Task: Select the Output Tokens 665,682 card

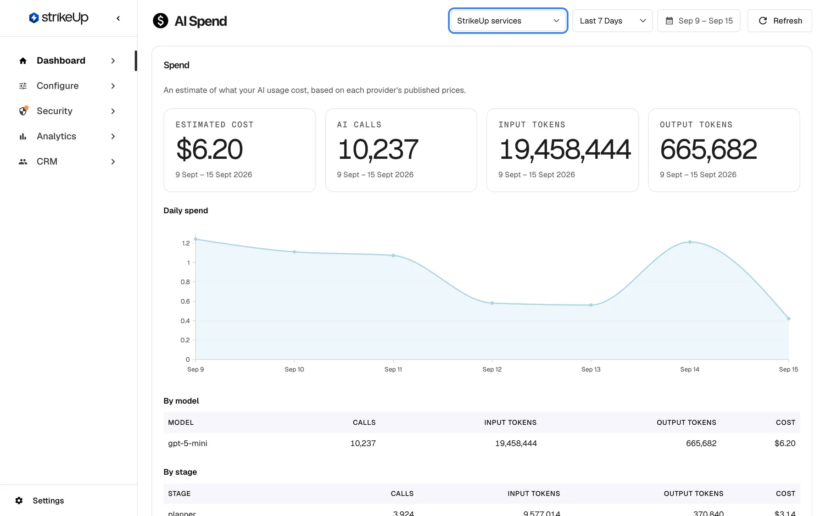Action: (724, 150)
